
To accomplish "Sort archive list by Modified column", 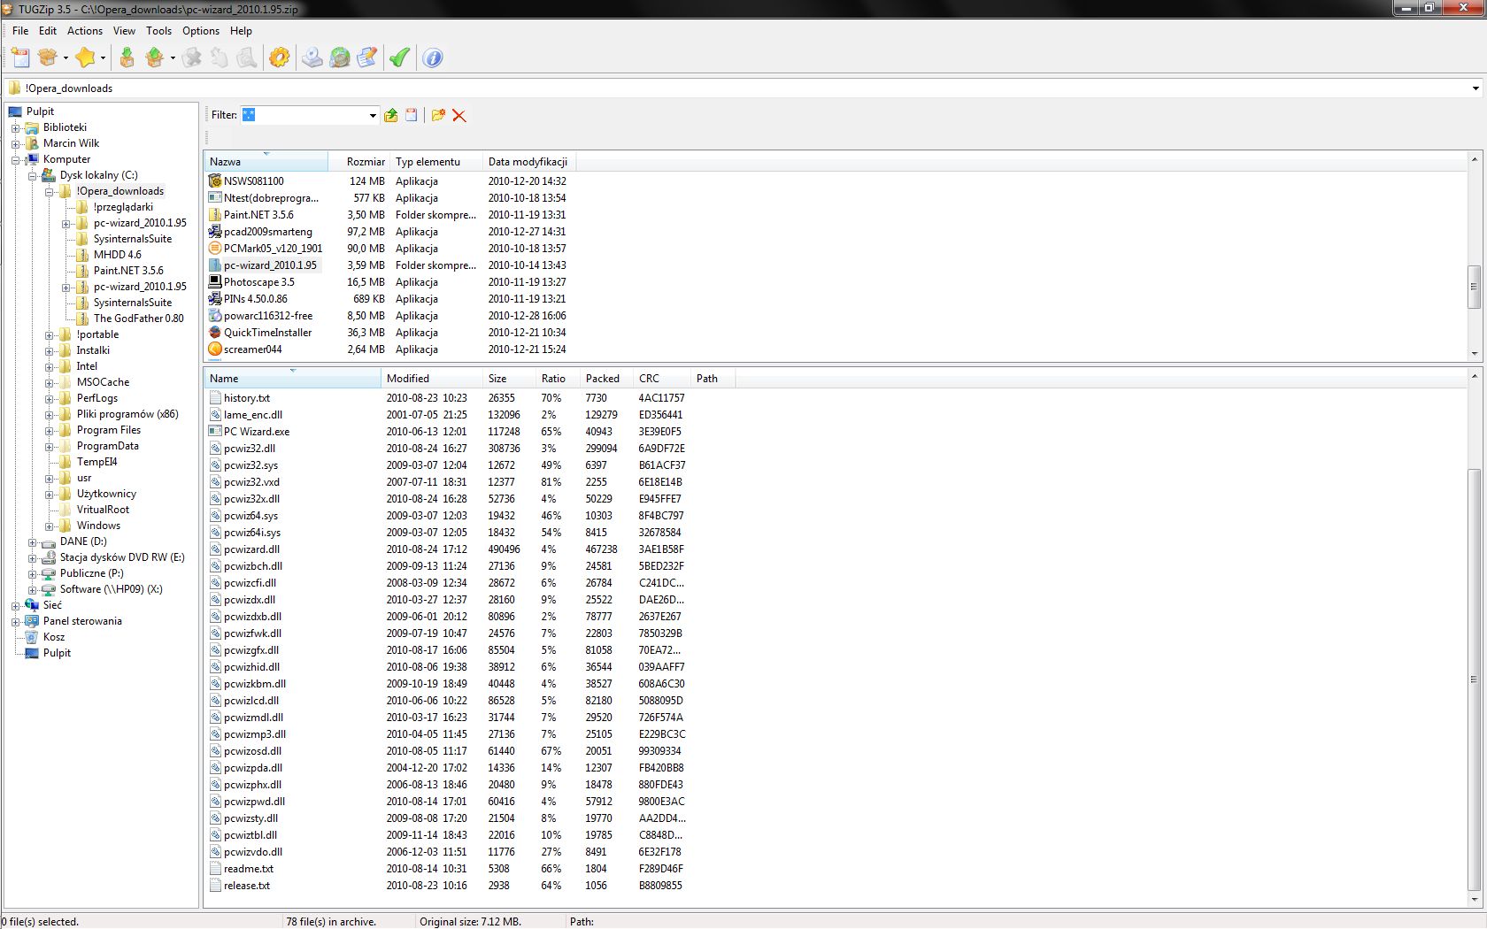I will click(432, 379).
